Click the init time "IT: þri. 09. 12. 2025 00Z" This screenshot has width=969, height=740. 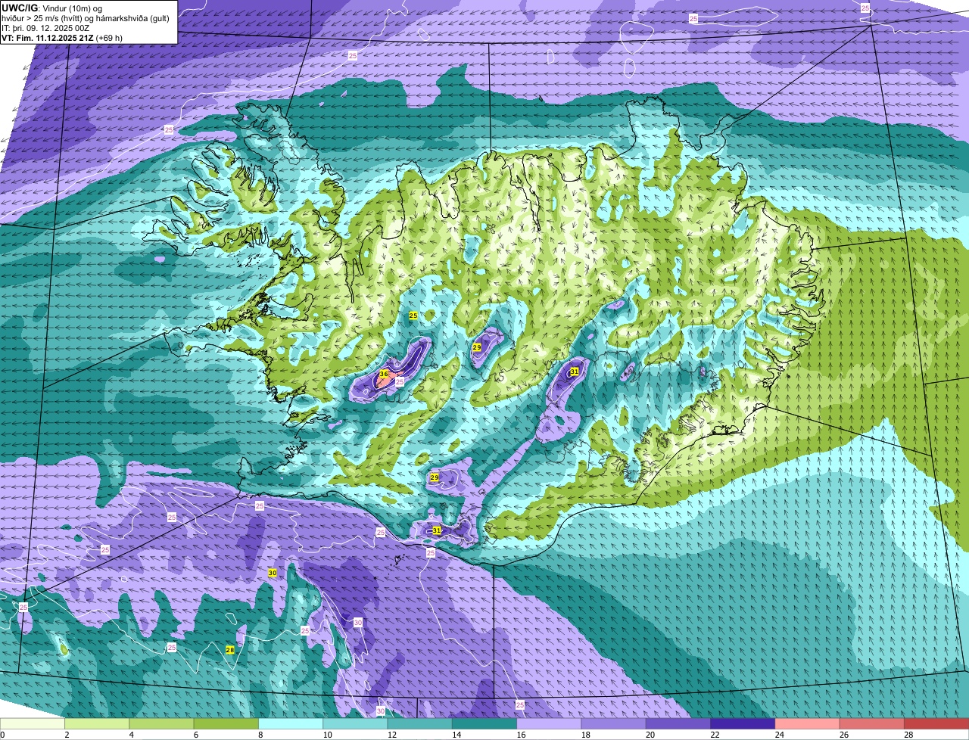(x=46, y=28)
